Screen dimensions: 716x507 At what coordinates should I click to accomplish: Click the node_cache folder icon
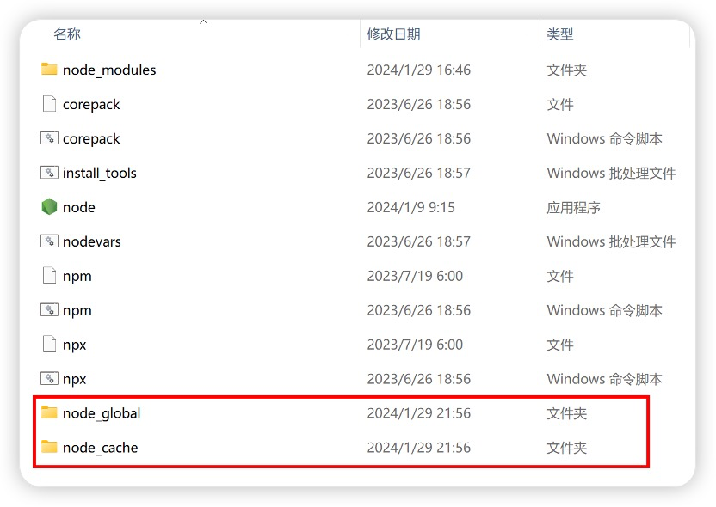coord(49,447)
